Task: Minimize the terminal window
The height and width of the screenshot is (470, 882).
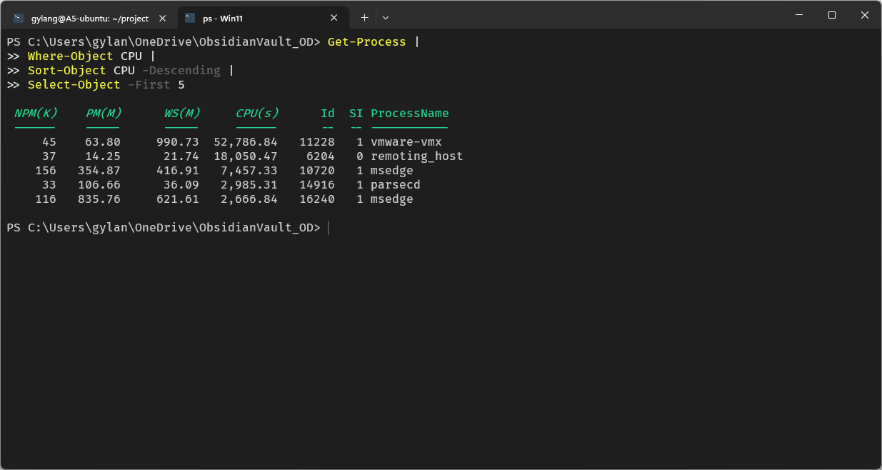Action: click(x=799, y=15)
